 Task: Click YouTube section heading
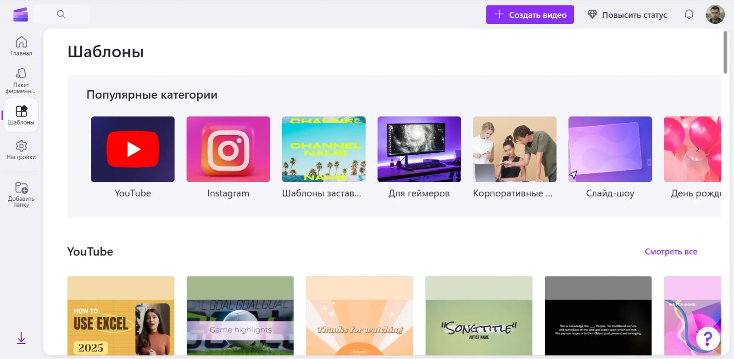pos(90,252)
